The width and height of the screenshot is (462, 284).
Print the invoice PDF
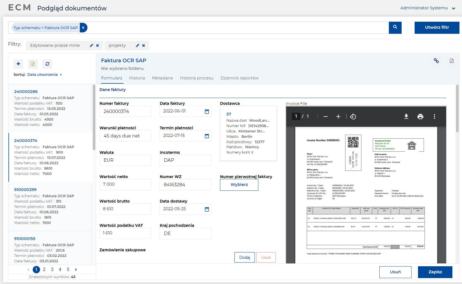point(420,116)
